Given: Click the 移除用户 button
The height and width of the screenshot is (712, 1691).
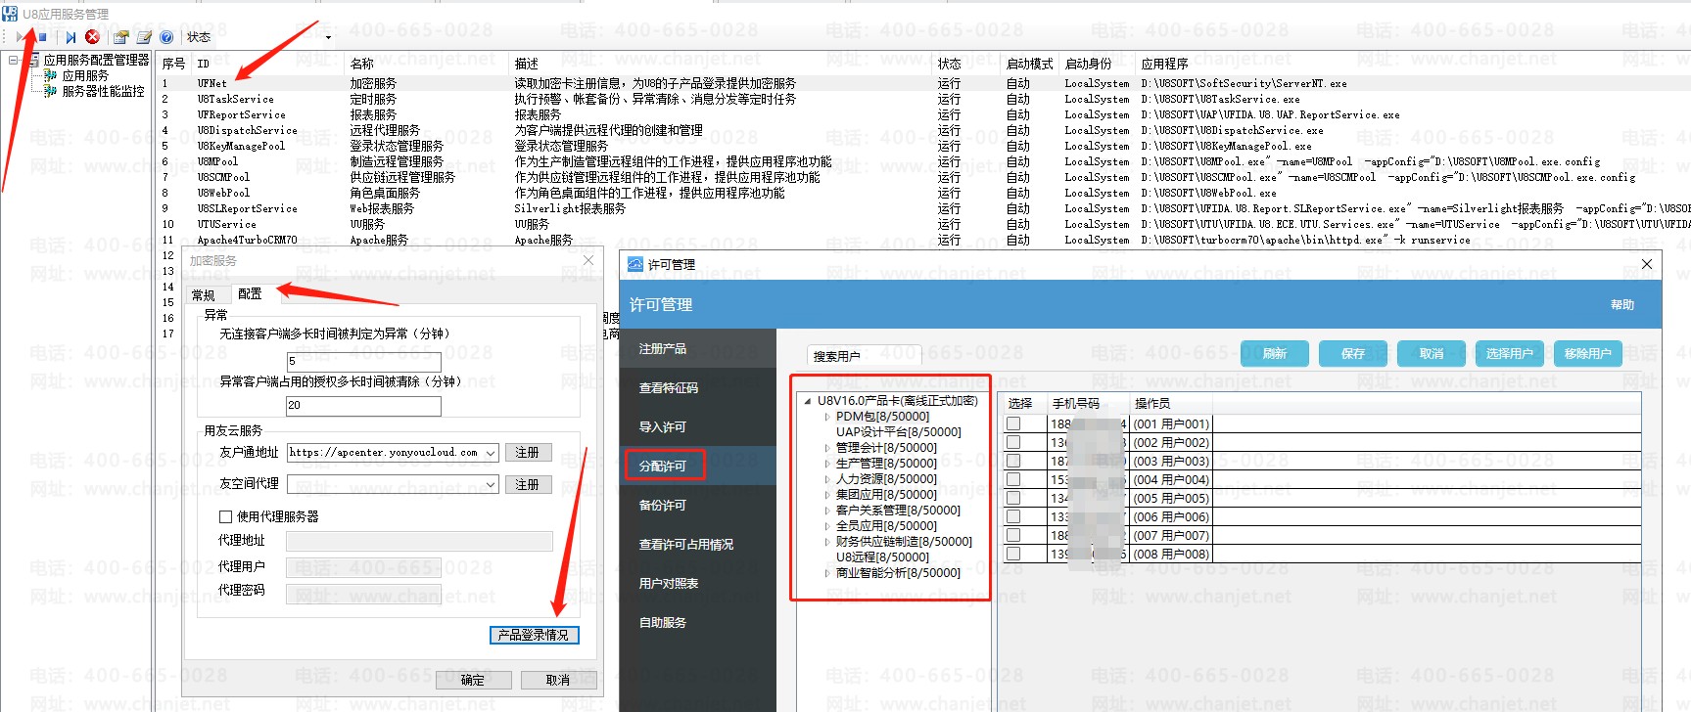Looking at the screenshot, I should [x=1588, y=354].
